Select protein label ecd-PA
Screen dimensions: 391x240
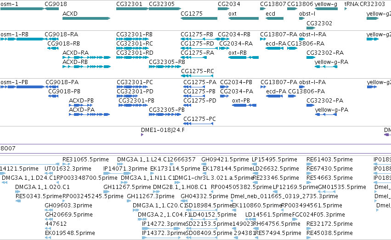[276, 91]
